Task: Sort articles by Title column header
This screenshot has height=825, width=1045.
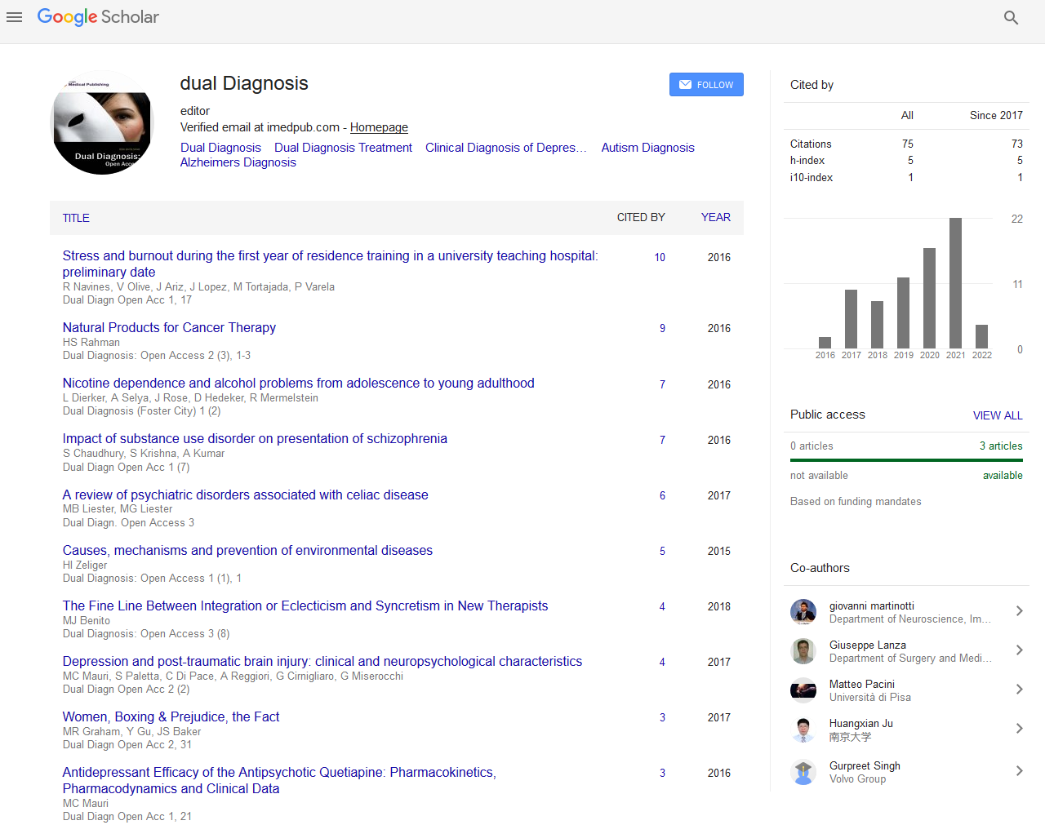Action: click(76, 218)
